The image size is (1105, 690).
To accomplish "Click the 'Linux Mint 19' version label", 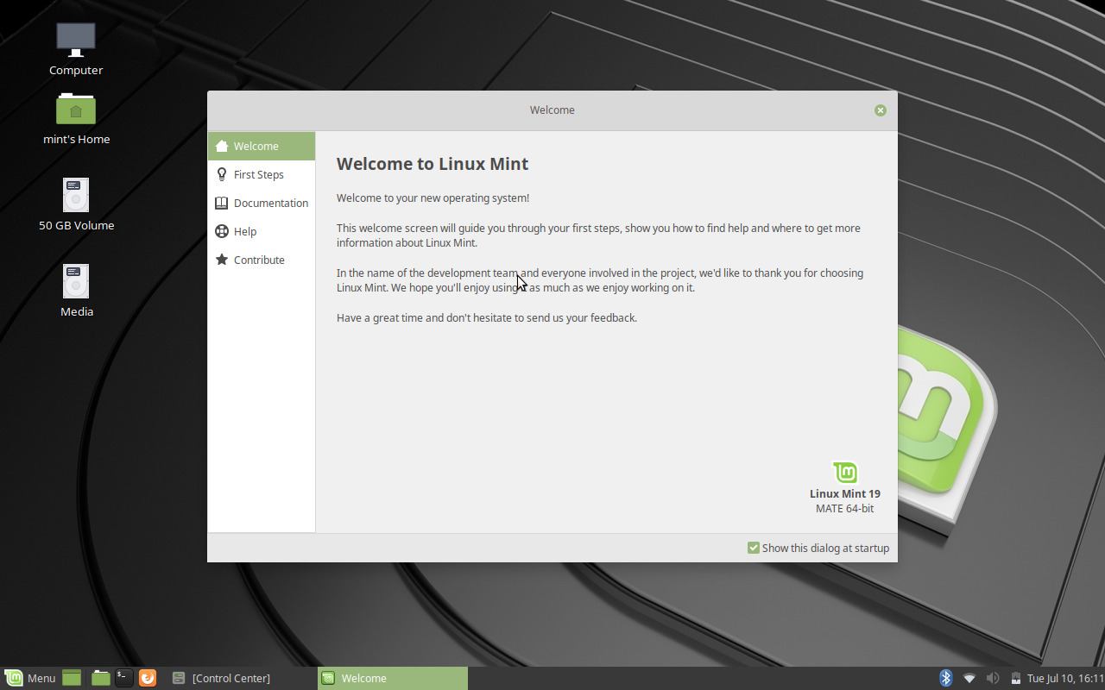I will click(x=845, y=493).
